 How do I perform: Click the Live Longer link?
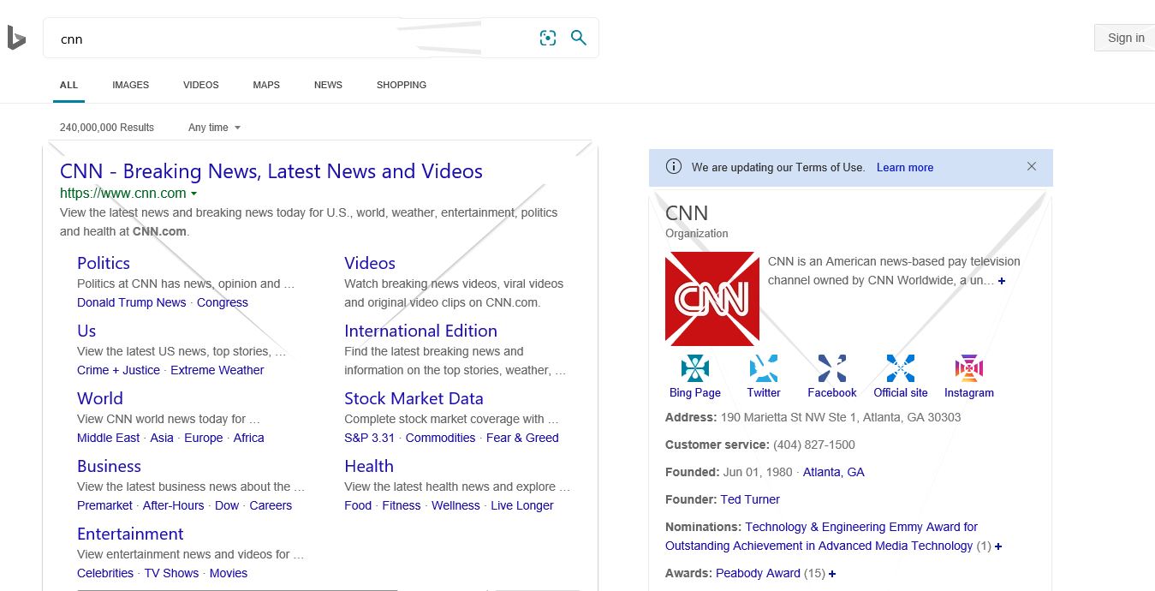click(522, 505)
